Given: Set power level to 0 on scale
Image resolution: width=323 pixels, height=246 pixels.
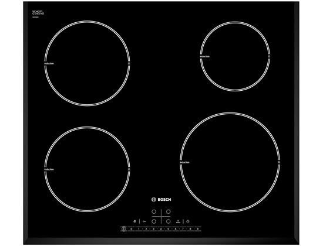Looking at the screenshot, I should point(131,229).
